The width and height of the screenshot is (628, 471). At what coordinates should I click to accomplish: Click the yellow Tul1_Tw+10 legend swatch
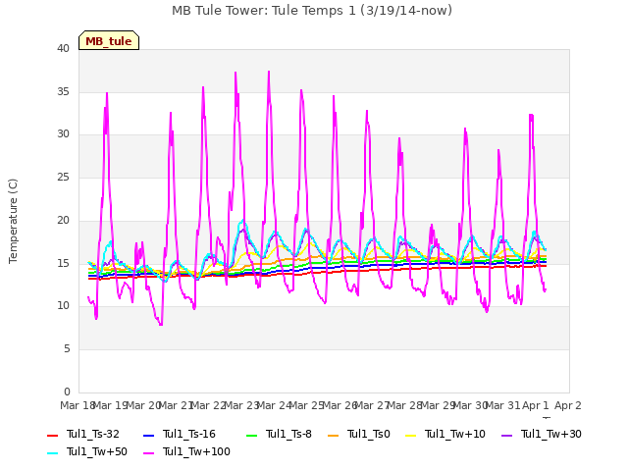point(411,436)
